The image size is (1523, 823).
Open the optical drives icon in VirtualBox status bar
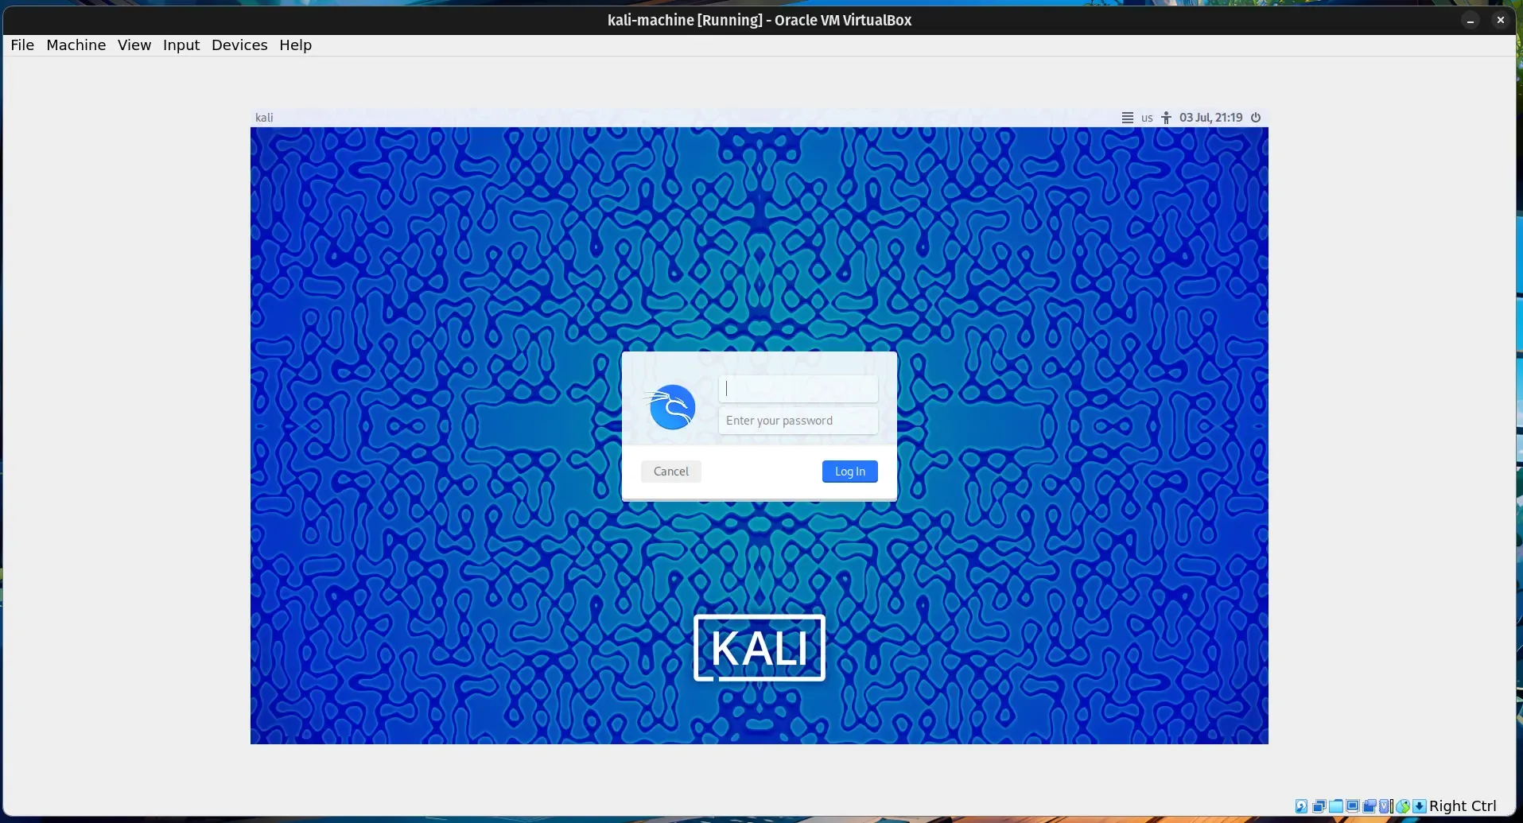click(x=1320, y=806)
